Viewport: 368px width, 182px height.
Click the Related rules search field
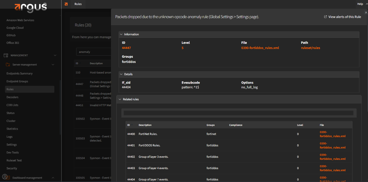click(238, 113)
